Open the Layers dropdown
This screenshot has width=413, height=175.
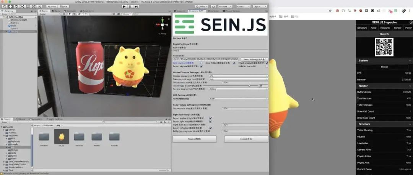[243, 6]
